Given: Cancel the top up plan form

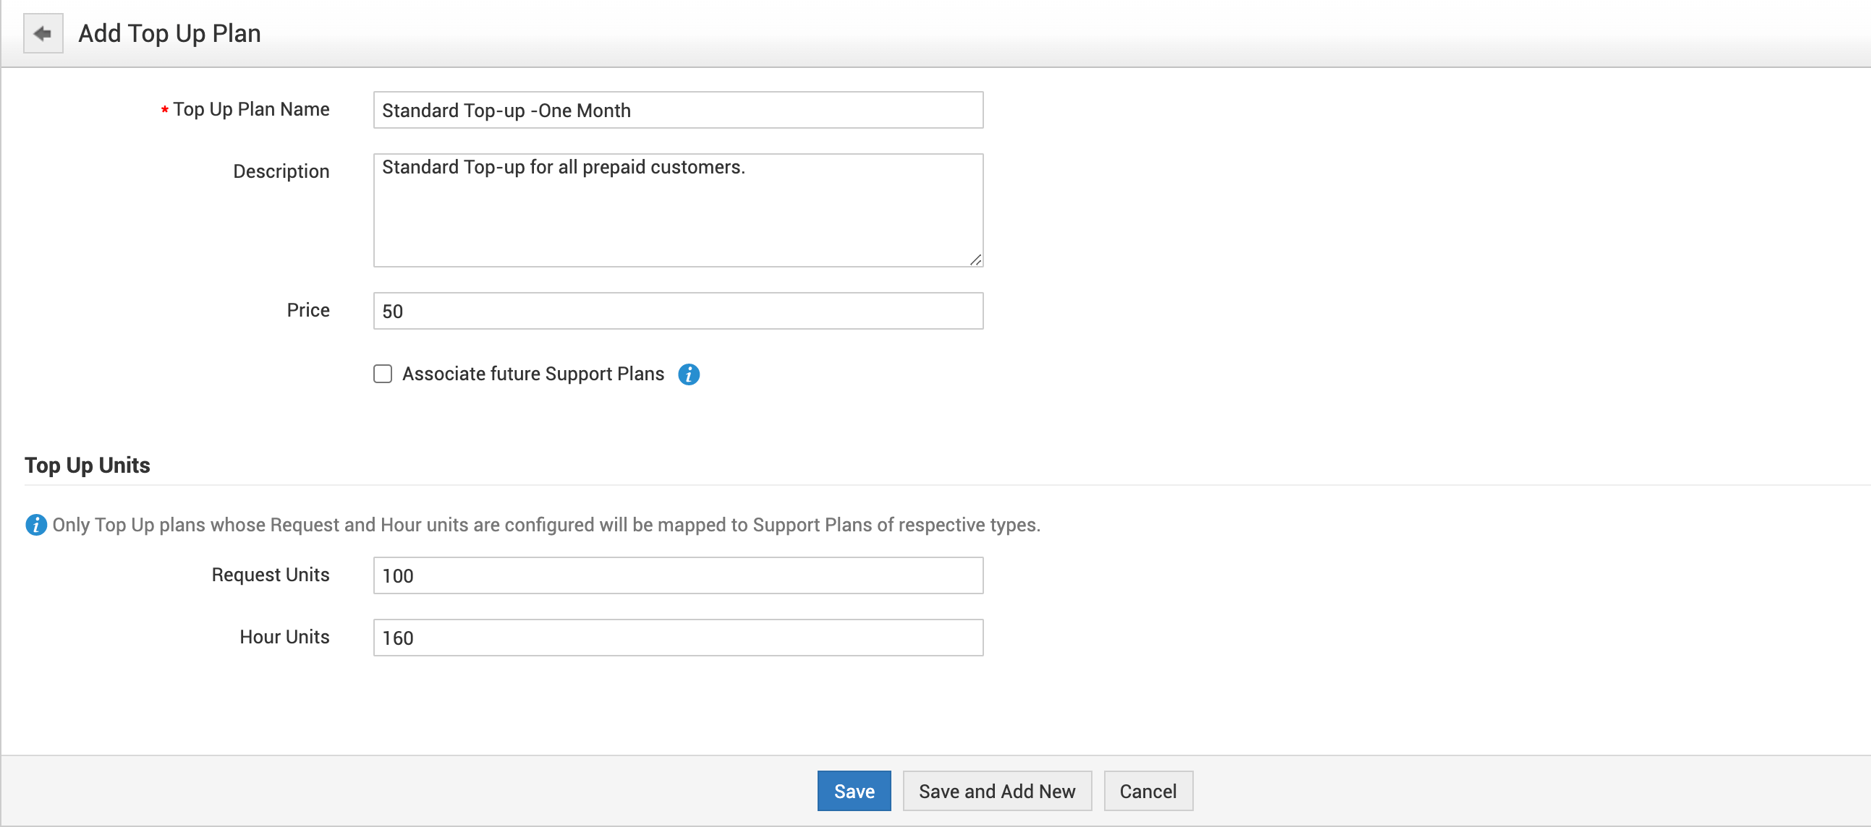Looking at the screenshot, I should [1147, 791].
